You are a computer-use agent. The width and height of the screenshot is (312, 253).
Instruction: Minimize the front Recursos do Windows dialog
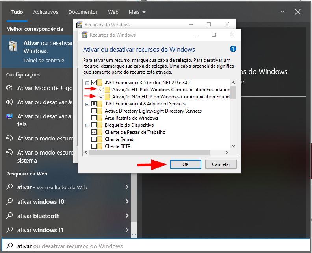[196, 35]
